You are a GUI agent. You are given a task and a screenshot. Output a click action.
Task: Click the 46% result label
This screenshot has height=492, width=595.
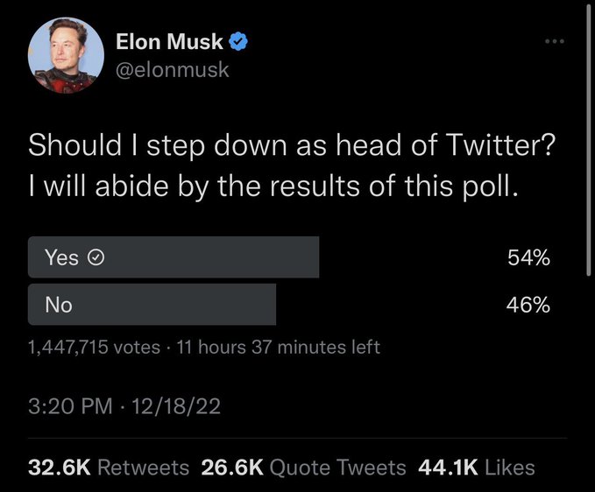(528, 305)
